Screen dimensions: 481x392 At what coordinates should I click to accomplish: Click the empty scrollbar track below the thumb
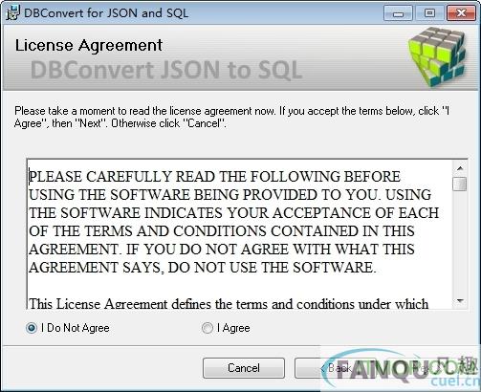point(460,242)
